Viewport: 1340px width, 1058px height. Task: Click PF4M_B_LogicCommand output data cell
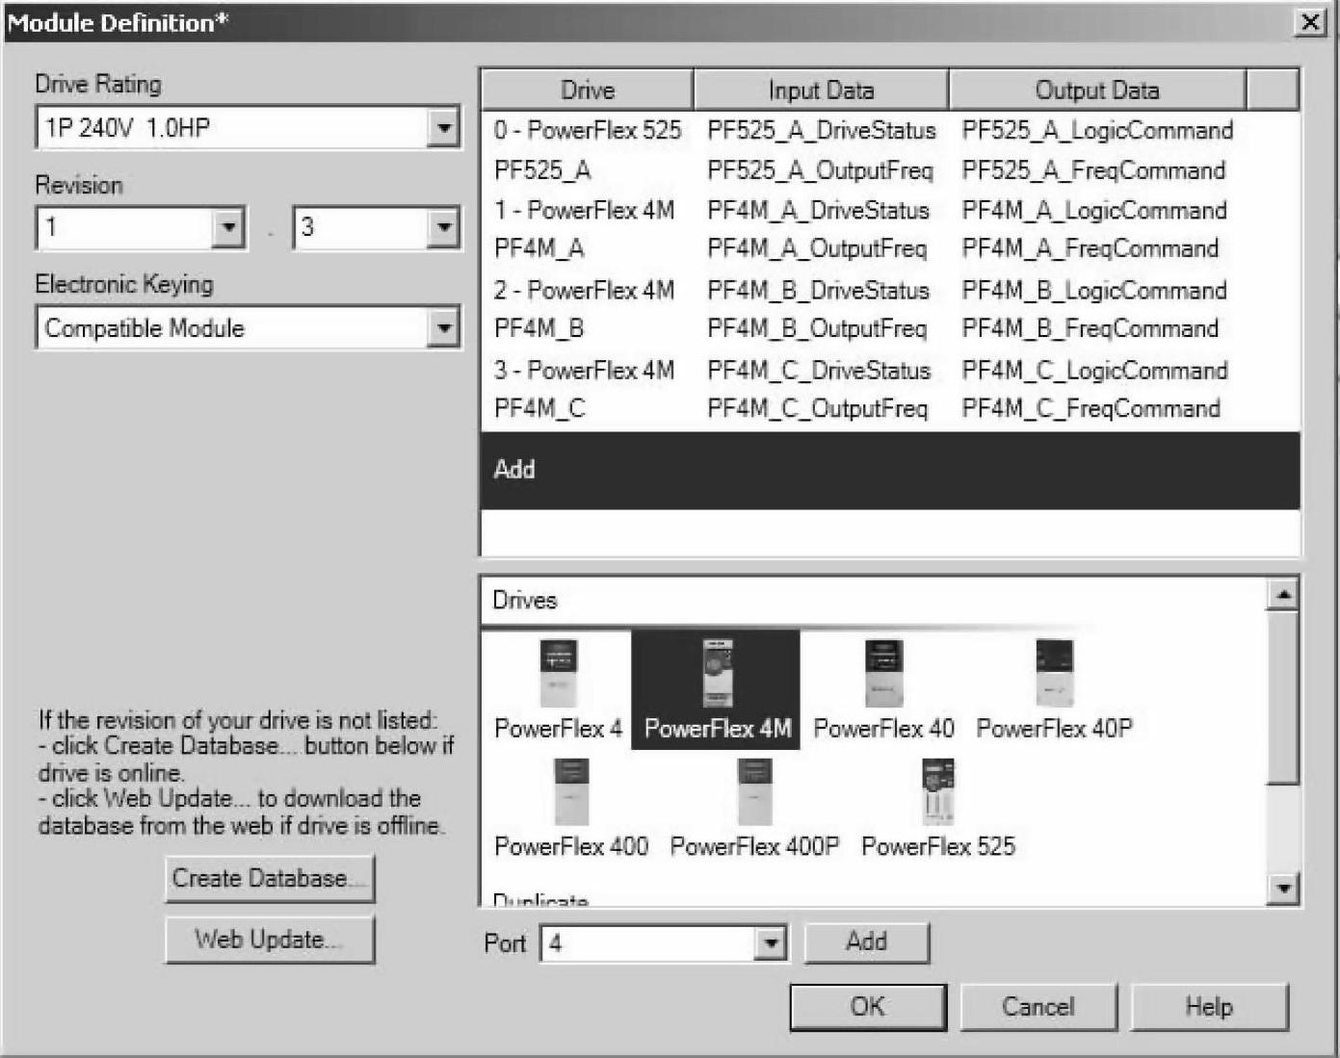coord(1094,290)
